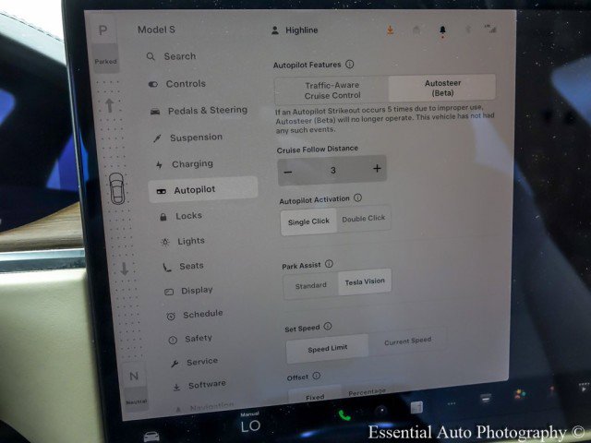591x443 pixels.
Task: Increase cruise follow distance with plus
Action: coord(377,170)
